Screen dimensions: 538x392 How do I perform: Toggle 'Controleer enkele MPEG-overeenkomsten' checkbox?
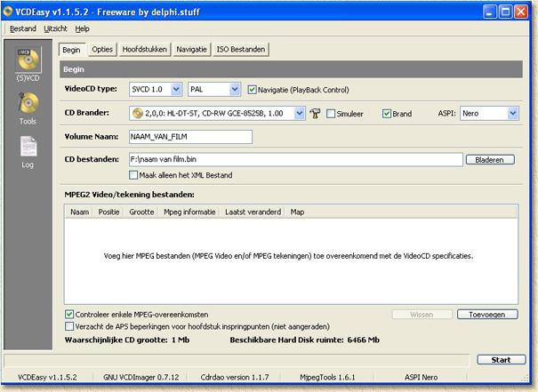click(x=70, y=315)
